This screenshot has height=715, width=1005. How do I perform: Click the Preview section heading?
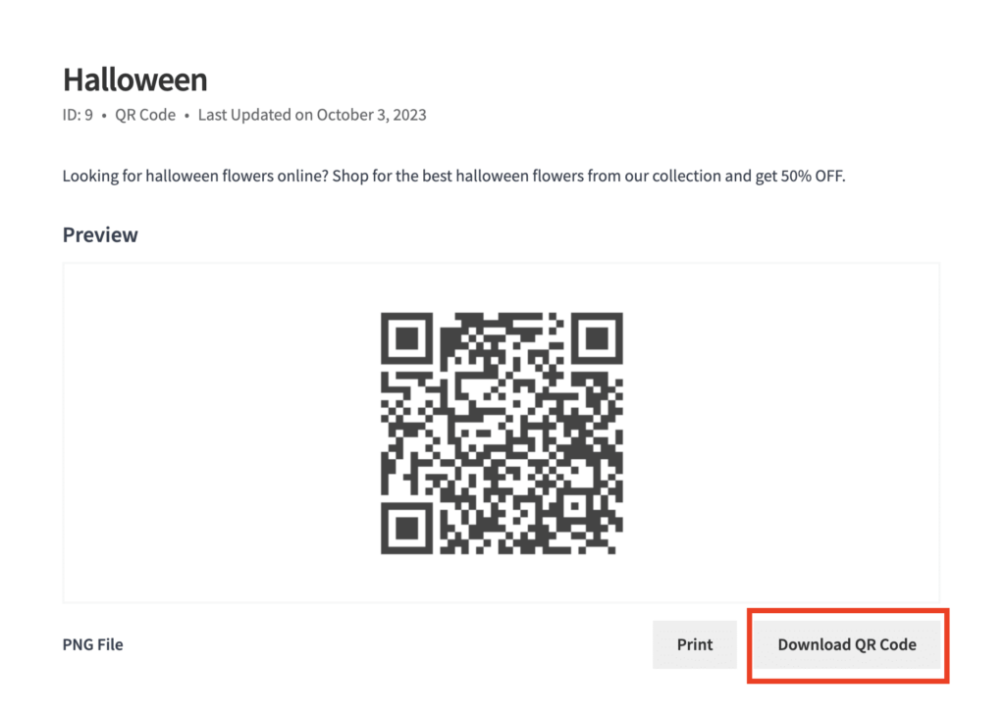pyautogui.click(x=99, y=234)
